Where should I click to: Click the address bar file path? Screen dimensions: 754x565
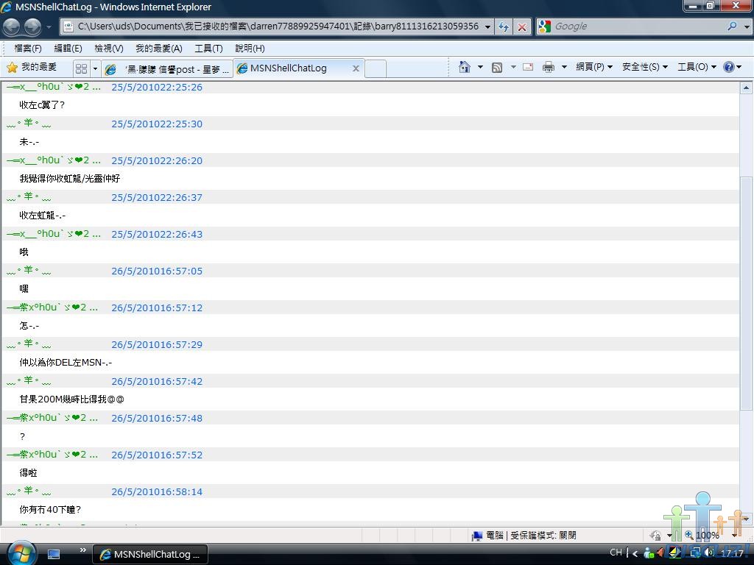pyautogui.click(x=278, y=26)
